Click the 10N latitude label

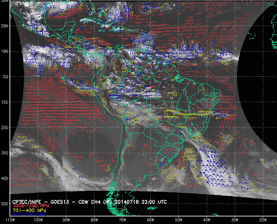click(x=4, y=51)
